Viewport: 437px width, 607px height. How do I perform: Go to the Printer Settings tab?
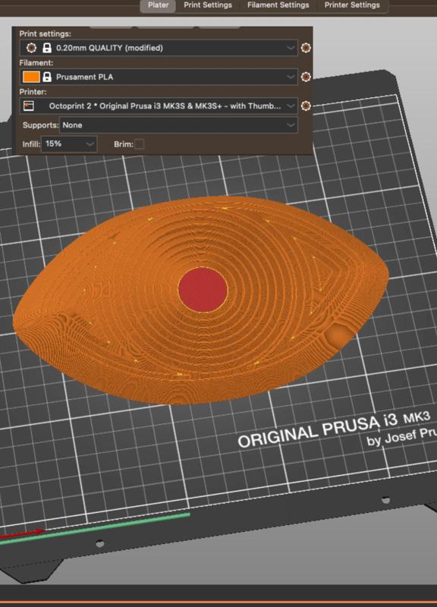point(352,5)
